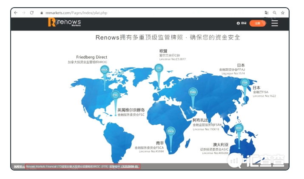Screen dimensions: 304x179
Task: Open the hamburger menu
Action: (x=275, y=23)
